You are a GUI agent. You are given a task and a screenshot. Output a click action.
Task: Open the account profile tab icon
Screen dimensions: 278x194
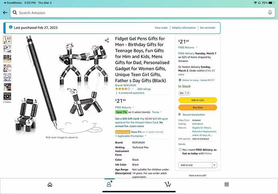[x=109, y=184]
